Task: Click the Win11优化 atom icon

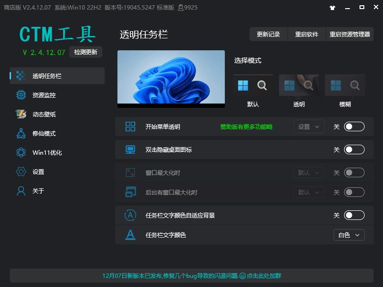Action: [x=21, y=152]
